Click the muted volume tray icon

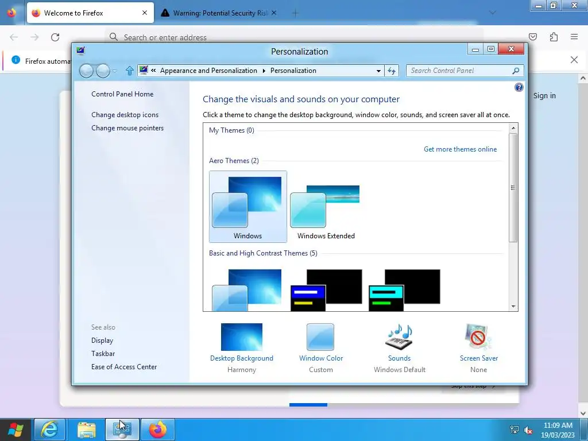click(528, 430)
